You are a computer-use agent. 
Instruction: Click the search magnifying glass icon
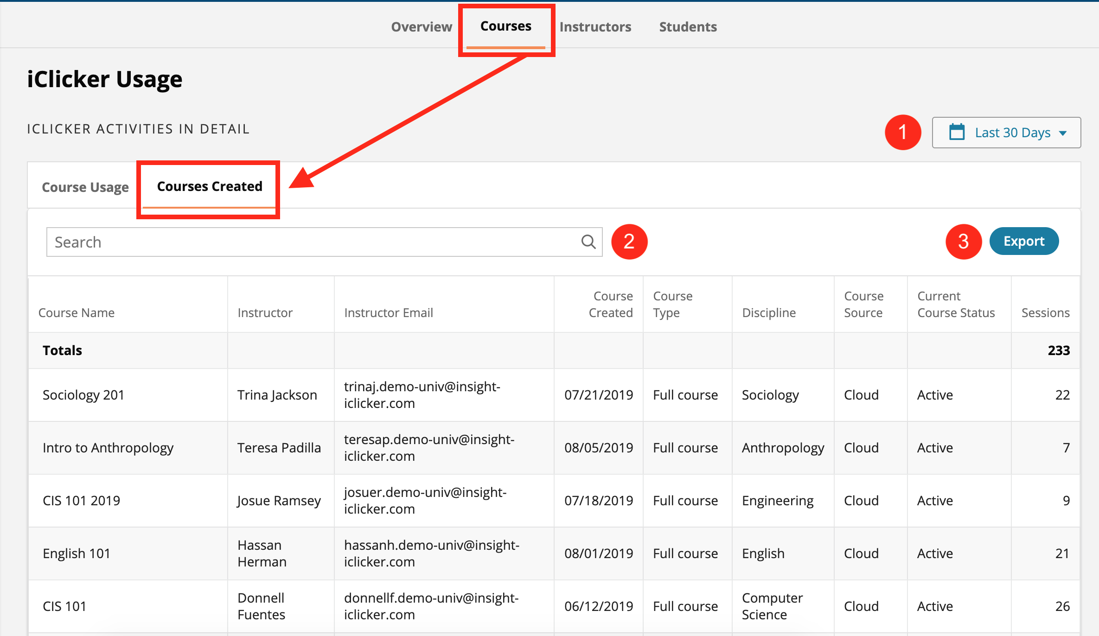(588, 242)
